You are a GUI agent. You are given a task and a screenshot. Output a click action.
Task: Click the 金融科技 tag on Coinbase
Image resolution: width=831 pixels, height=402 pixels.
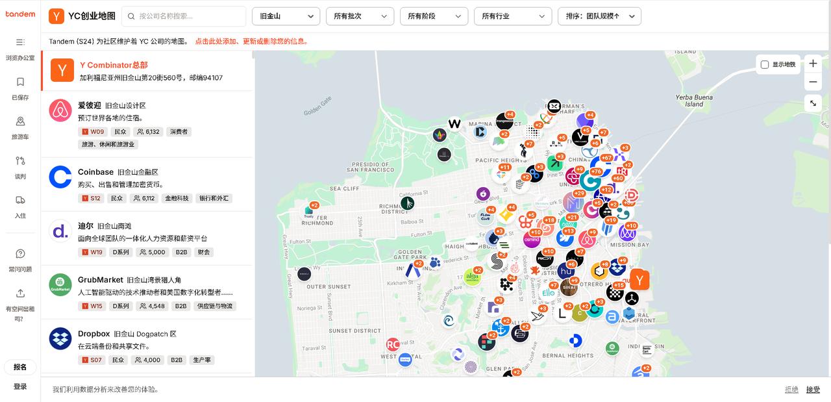click(x=177, y=198)
